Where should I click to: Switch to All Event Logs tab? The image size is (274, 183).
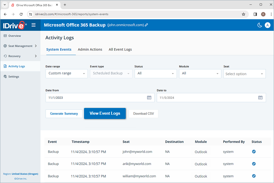click(x=120, y=49)
